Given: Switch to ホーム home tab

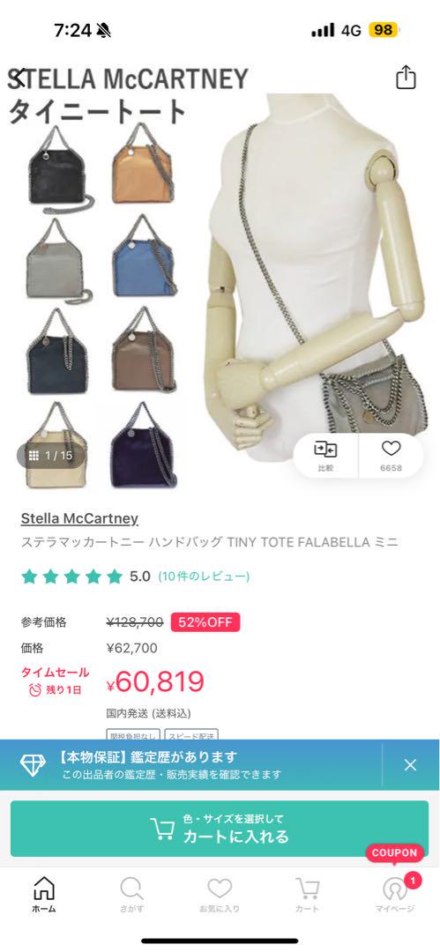Looking at the screenshot, I should pos(44,895).
